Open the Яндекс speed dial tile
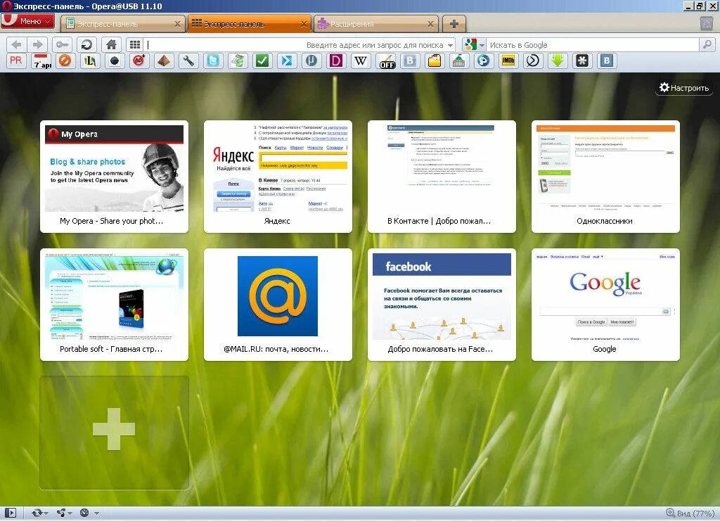Image resolution: width=720 pixels, height=522 pixels. [x=278, y=177]
